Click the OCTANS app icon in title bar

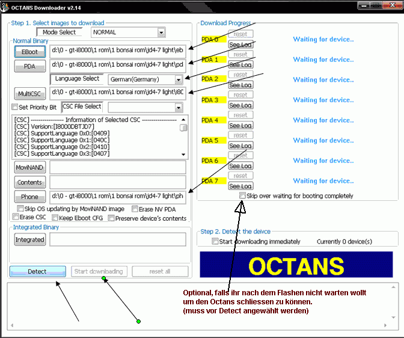(4, 7)
